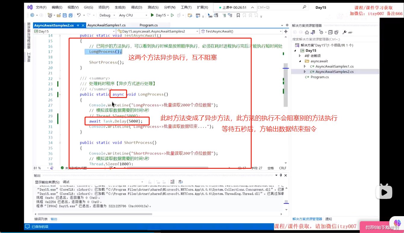Click the CRLF line ending indicator

click(283, 168)
